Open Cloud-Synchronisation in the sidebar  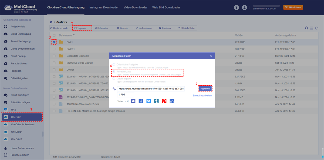point(22,49)
